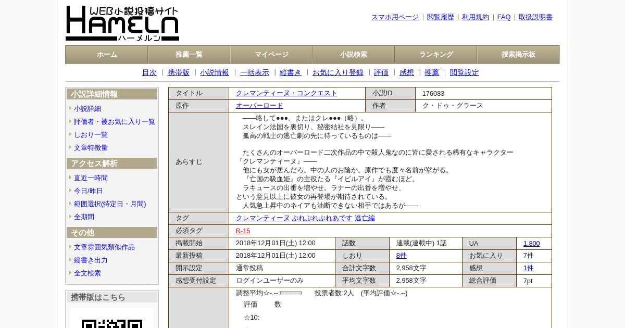
Task: Open 文章雰囲気類似作品 in sidebar
Action: [x=104, y=247]
